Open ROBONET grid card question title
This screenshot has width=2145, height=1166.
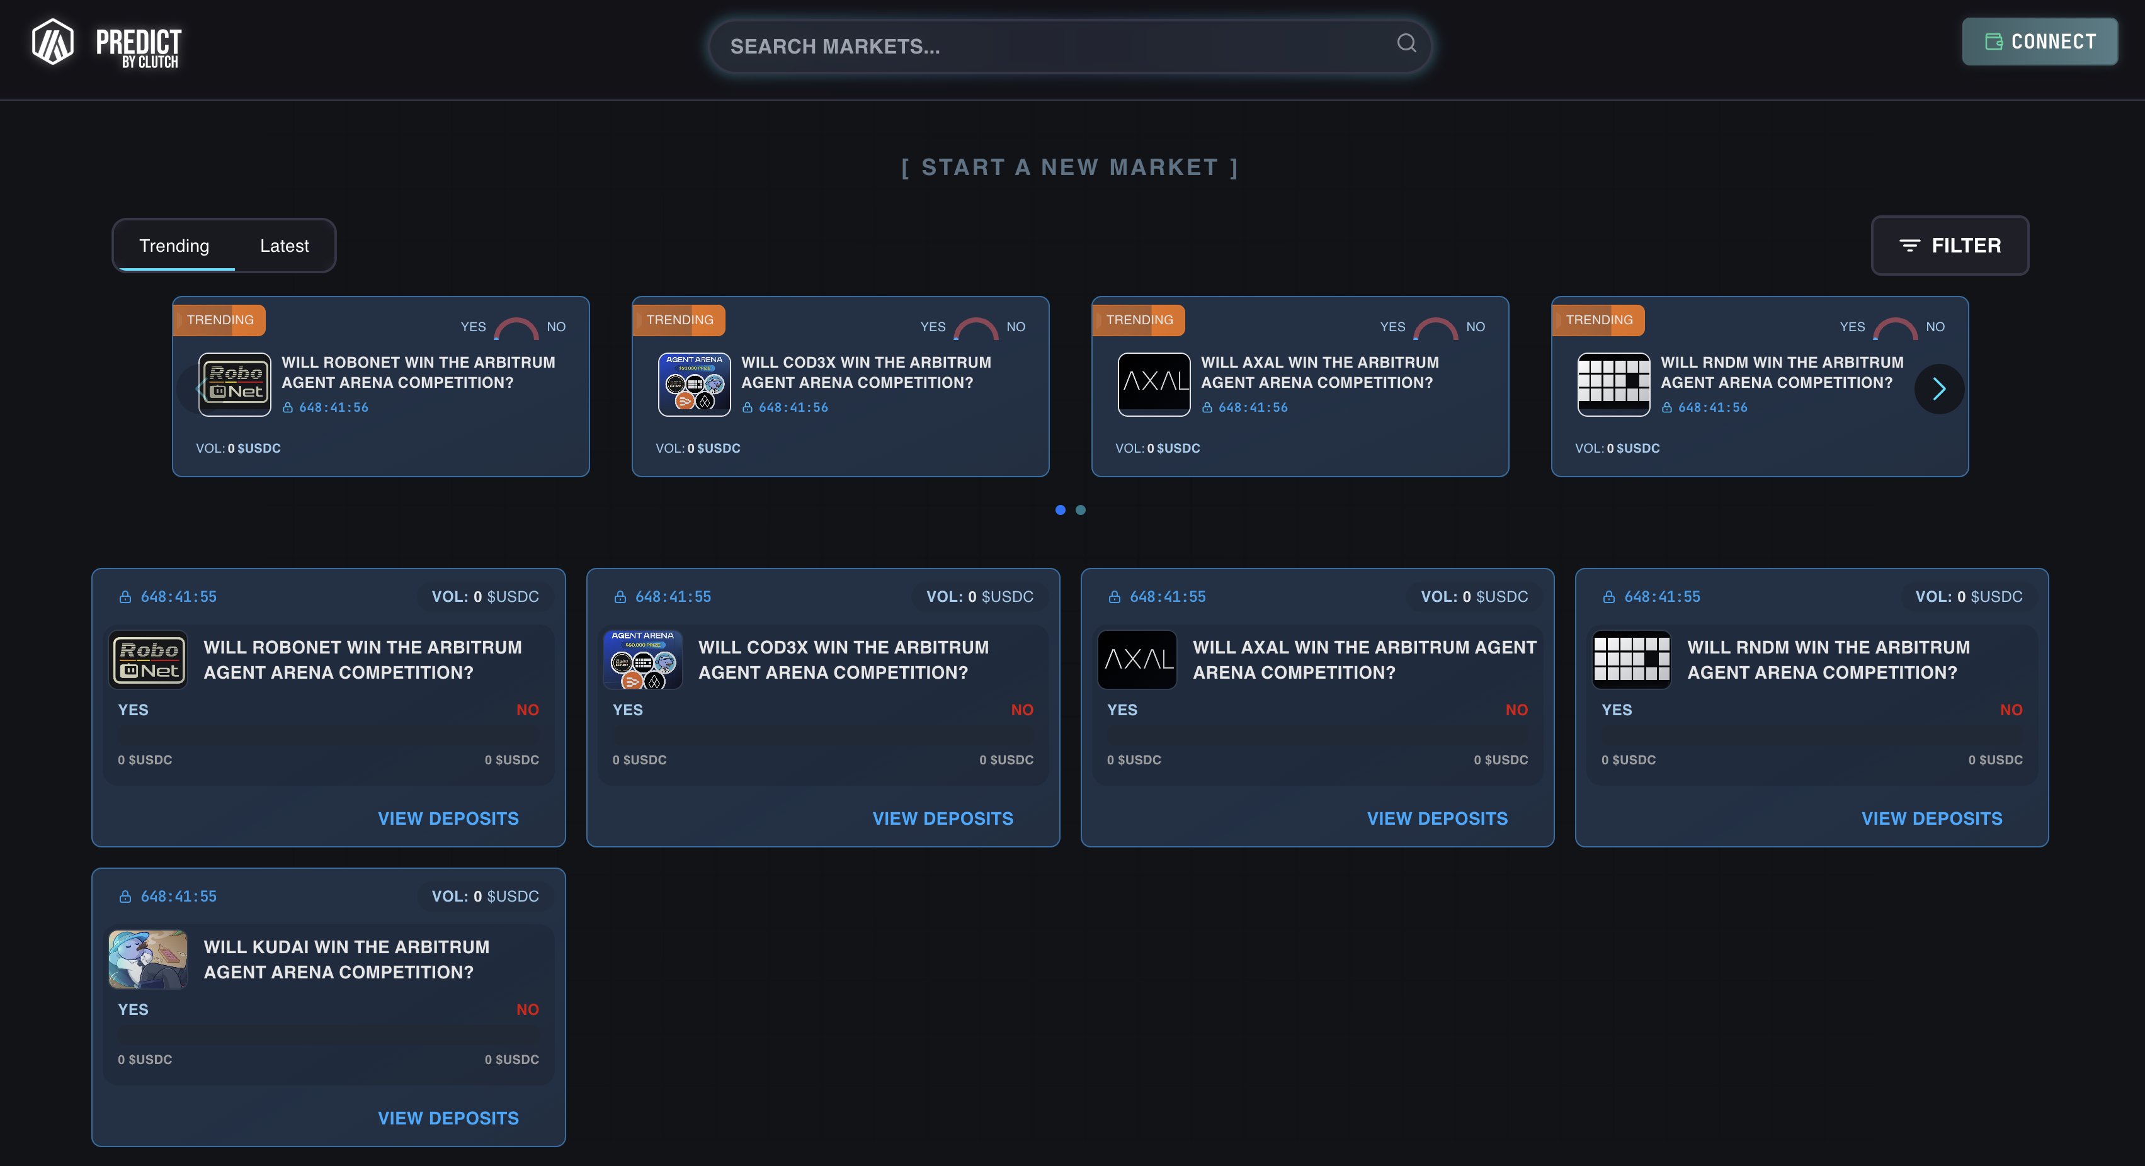click(x=362, y=660)
